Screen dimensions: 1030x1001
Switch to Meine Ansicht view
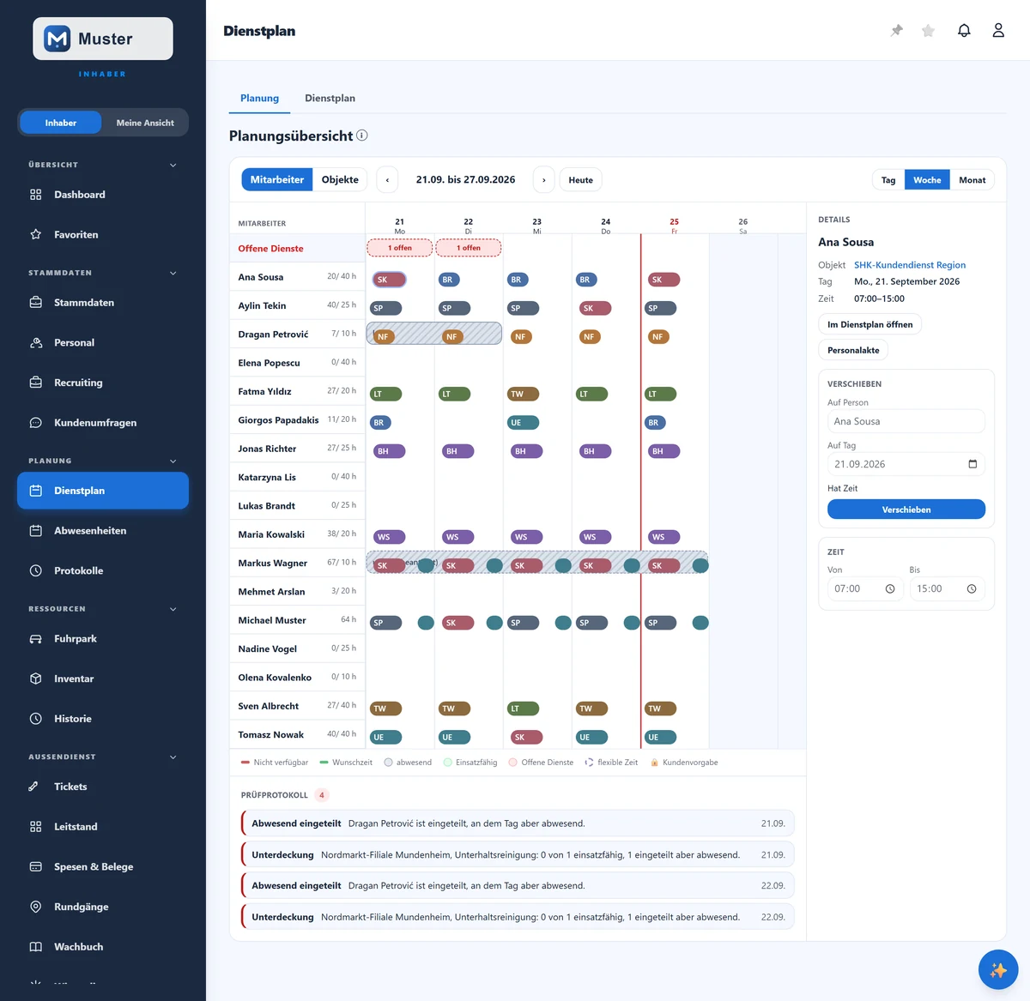point(145,123)
